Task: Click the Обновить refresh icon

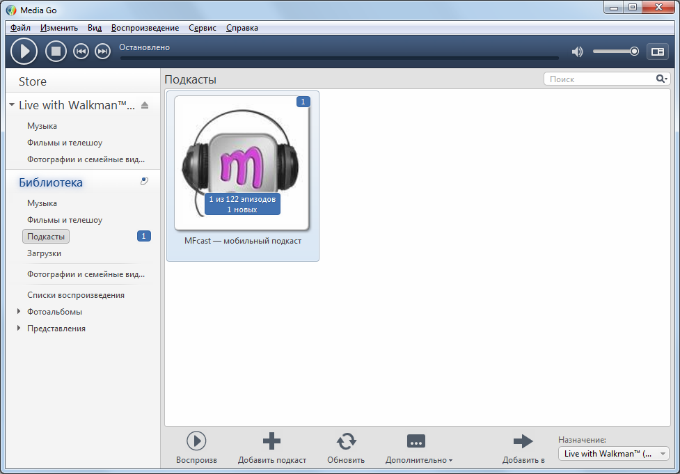Action: pos(346,441)
